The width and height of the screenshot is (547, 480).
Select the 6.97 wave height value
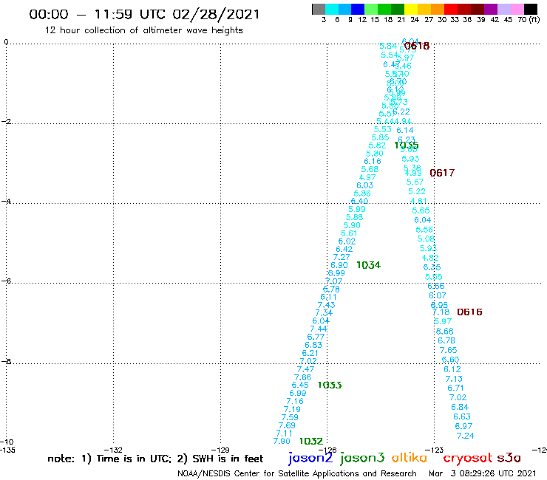463,426
